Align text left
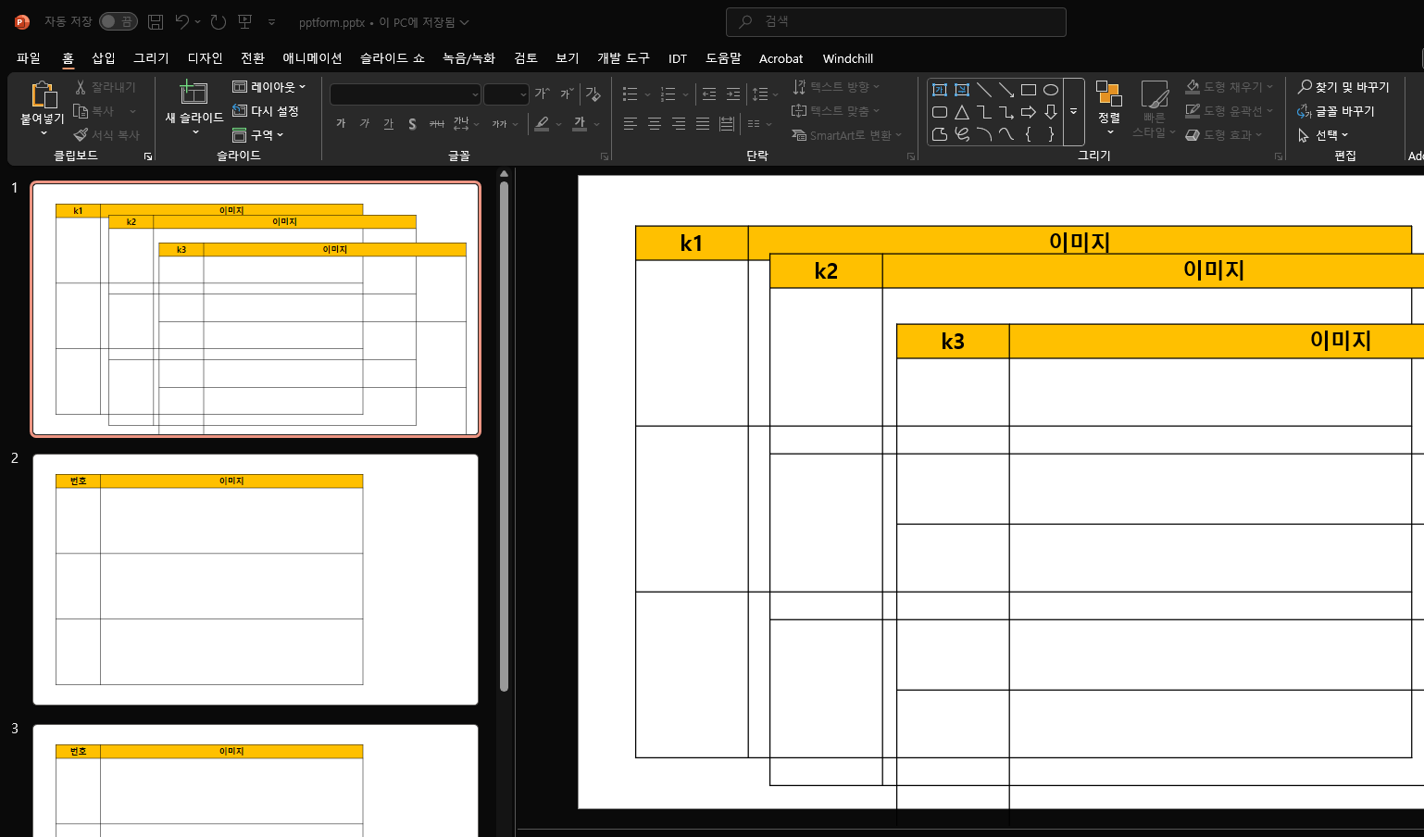This screenshot has height=837, width=1424. click(x=631, y=123)
